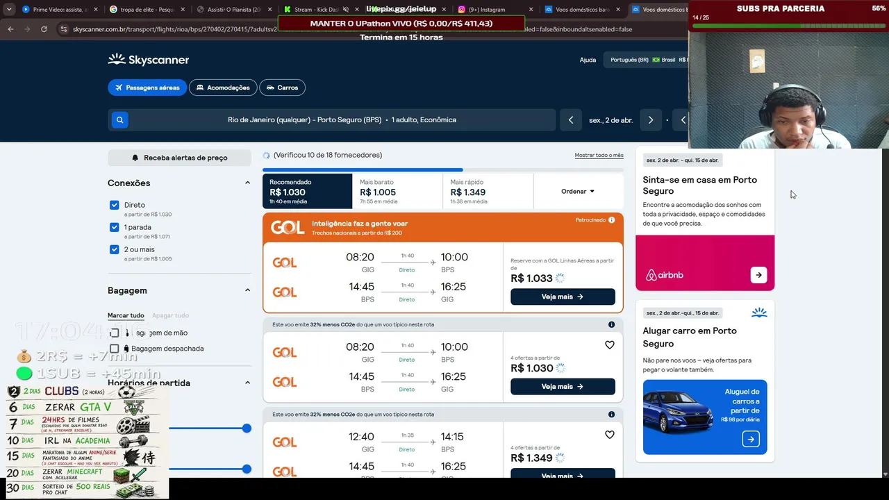Collapse the Conexões filter section
The height and width of the screenshot is (500, 889).
[247, 183]
